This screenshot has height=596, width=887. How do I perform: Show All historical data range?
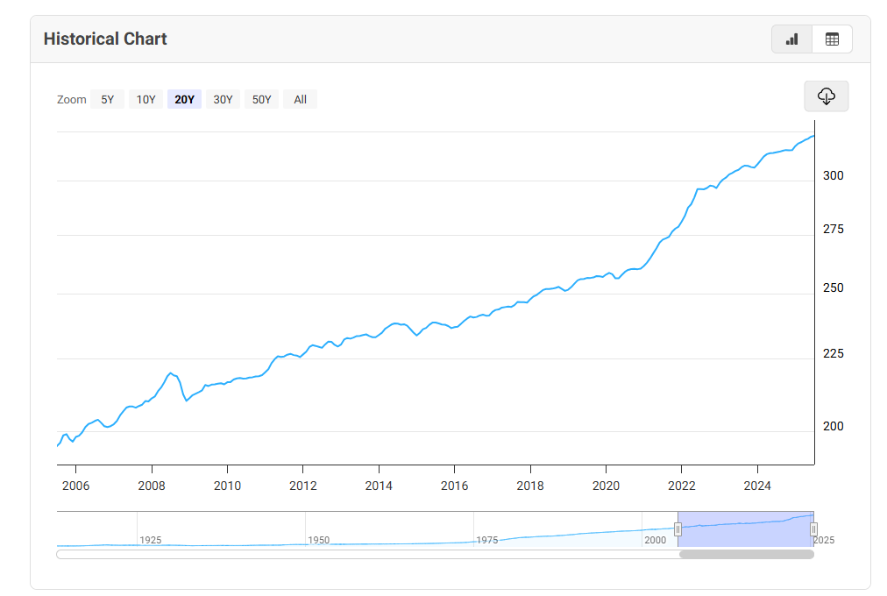[x=300, y=100]
